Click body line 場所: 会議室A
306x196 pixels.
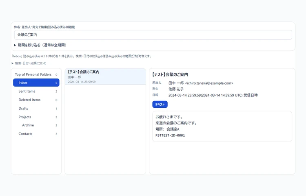[167, 129]
